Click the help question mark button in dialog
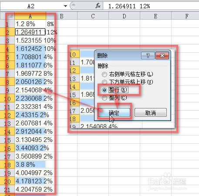This screenshot has width=199, height=196. coord(148,55)
